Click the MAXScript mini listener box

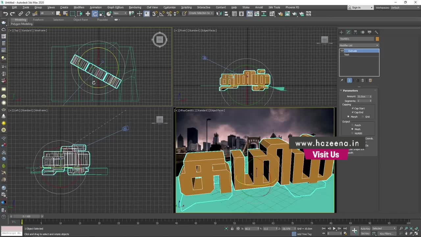click(x=11, y=233)
